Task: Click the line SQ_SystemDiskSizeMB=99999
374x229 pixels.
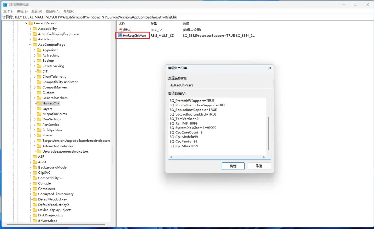Action: [x=193, y=128]
